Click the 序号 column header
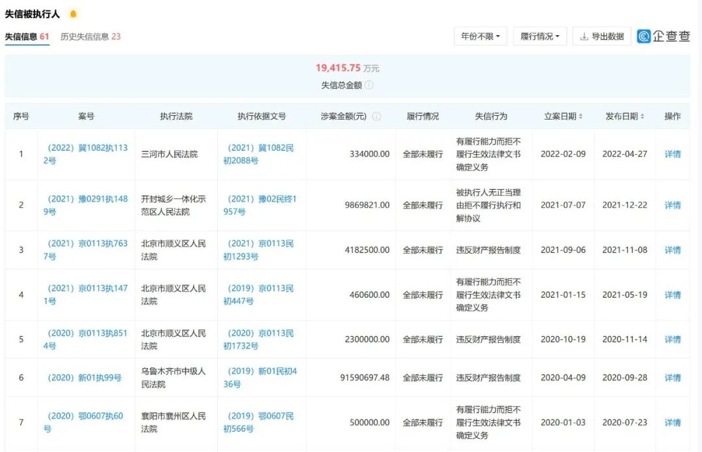Screen dimensions: 702x452 click(21, 116)
